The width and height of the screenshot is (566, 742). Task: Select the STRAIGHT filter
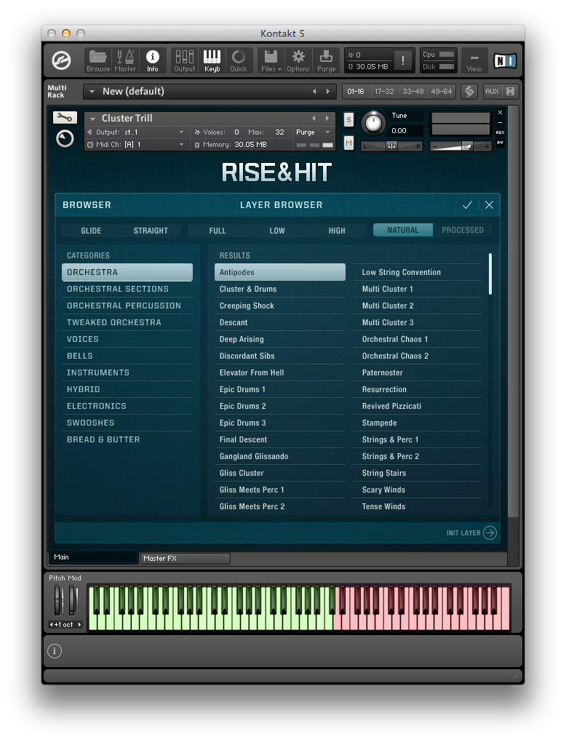pyautogui.click(x=151, y=231)
